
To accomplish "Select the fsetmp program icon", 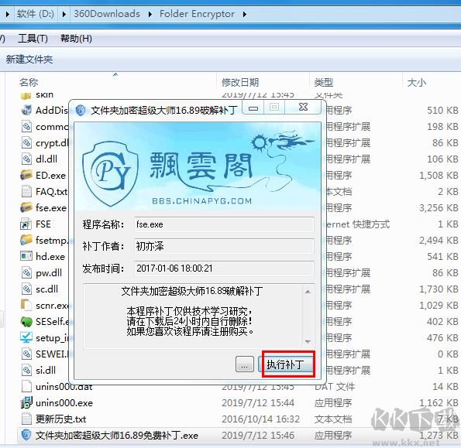I will 26,240.
